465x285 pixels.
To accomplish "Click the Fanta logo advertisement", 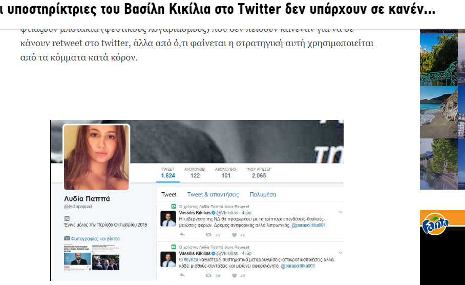I will 436,224.
